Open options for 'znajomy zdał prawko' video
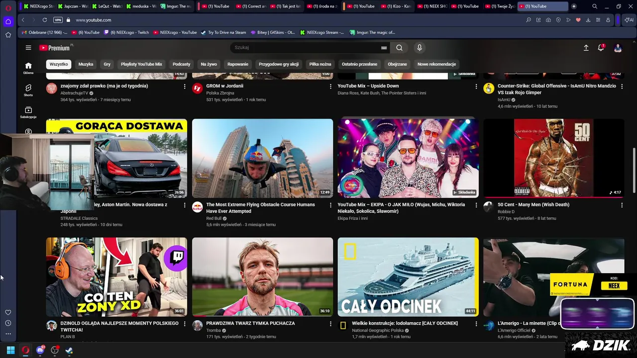The height and width of the screenshot is (358, 637). [x=185, y=87]
